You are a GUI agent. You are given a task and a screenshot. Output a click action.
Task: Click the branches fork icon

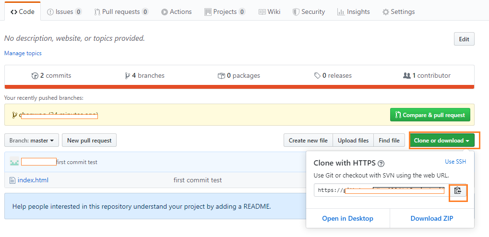tap(127, 76)
